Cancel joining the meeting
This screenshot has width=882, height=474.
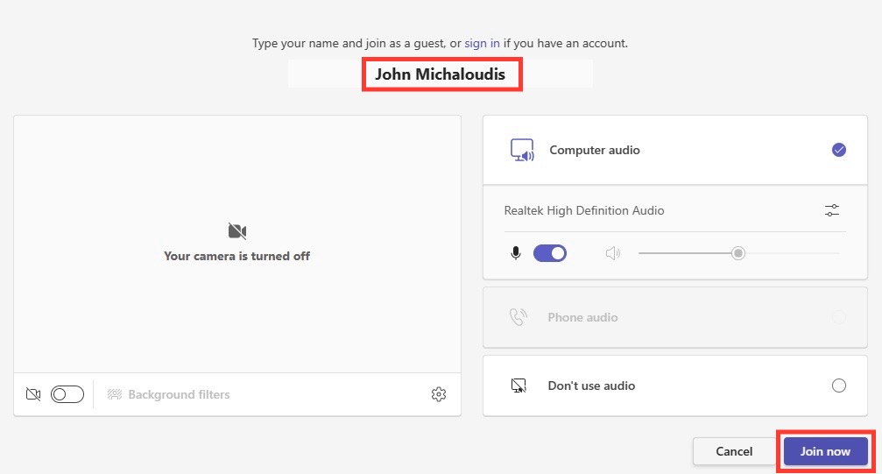(734, 451)
